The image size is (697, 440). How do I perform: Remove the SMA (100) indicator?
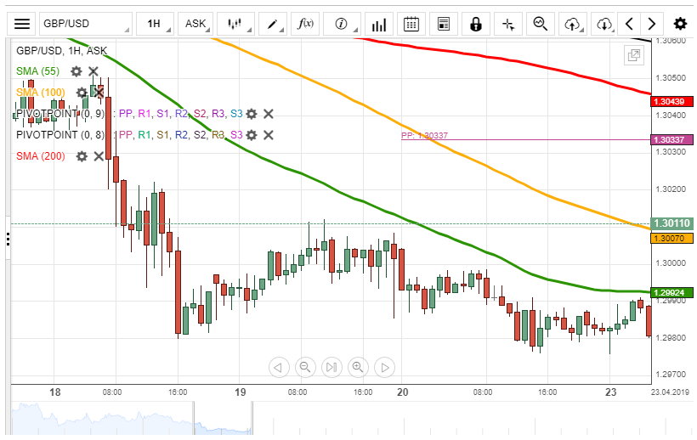[99, 93]
